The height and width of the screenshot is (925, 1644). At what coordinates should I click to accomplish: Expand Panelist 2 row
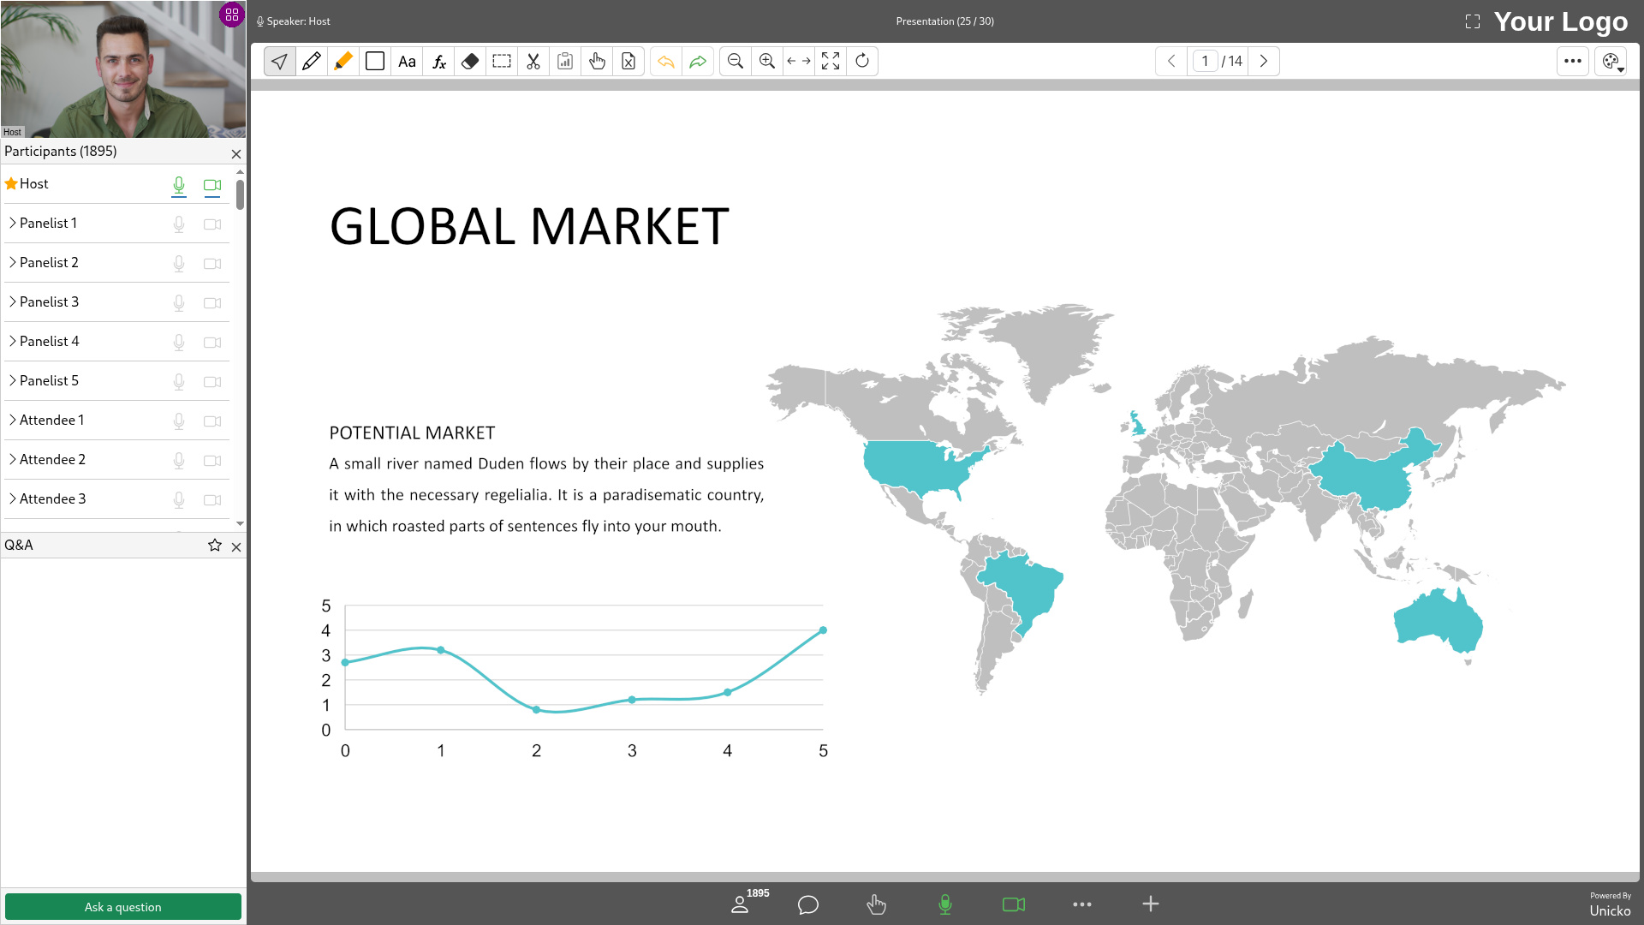coord(13,262)
